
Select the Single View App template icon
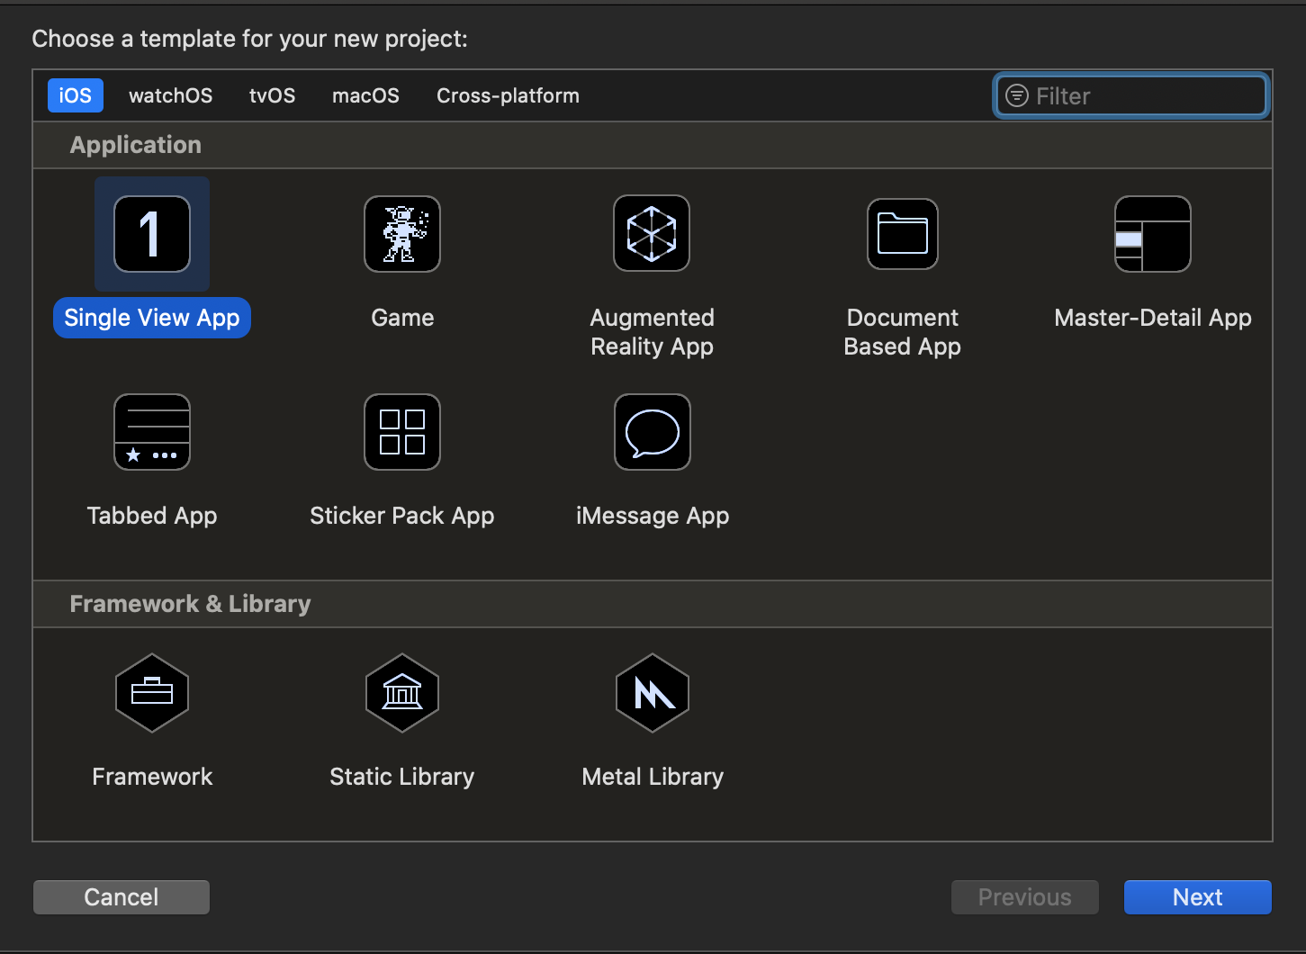tap(152, 234)
